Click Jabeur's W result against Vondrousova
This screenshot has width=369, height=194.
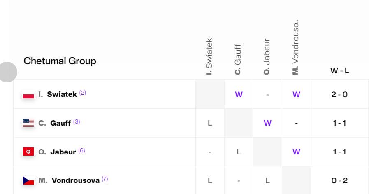click(296, 152)
